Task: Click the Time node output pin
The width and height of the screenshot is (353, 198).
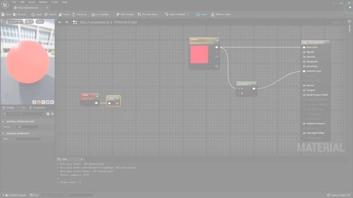Action: click(97, 103)
